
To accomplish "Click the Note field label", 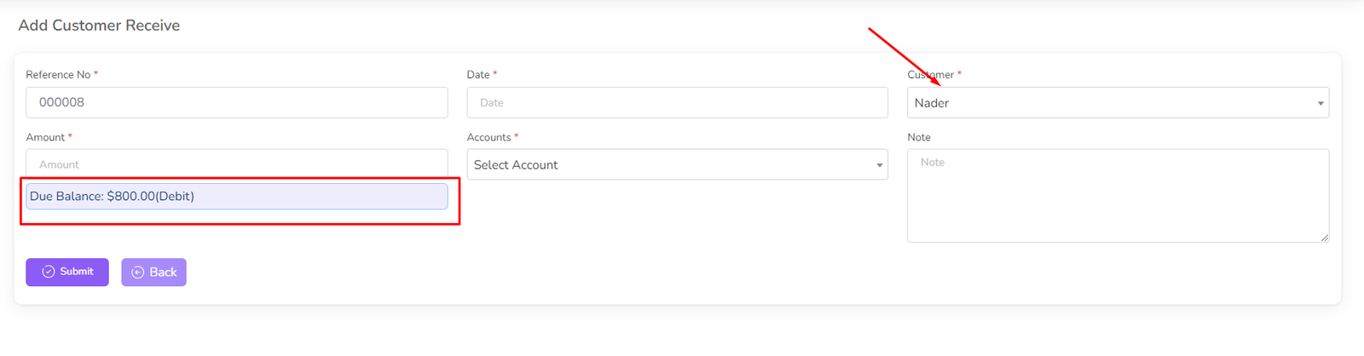I will (x=919, y=137).
